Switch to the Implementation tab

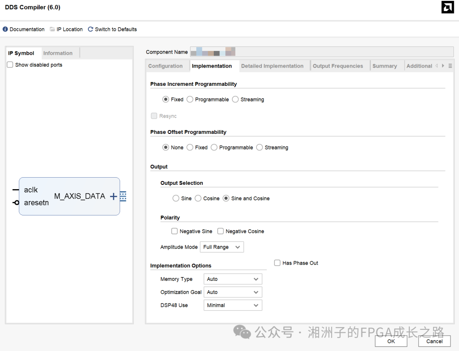tap(212, 66)
